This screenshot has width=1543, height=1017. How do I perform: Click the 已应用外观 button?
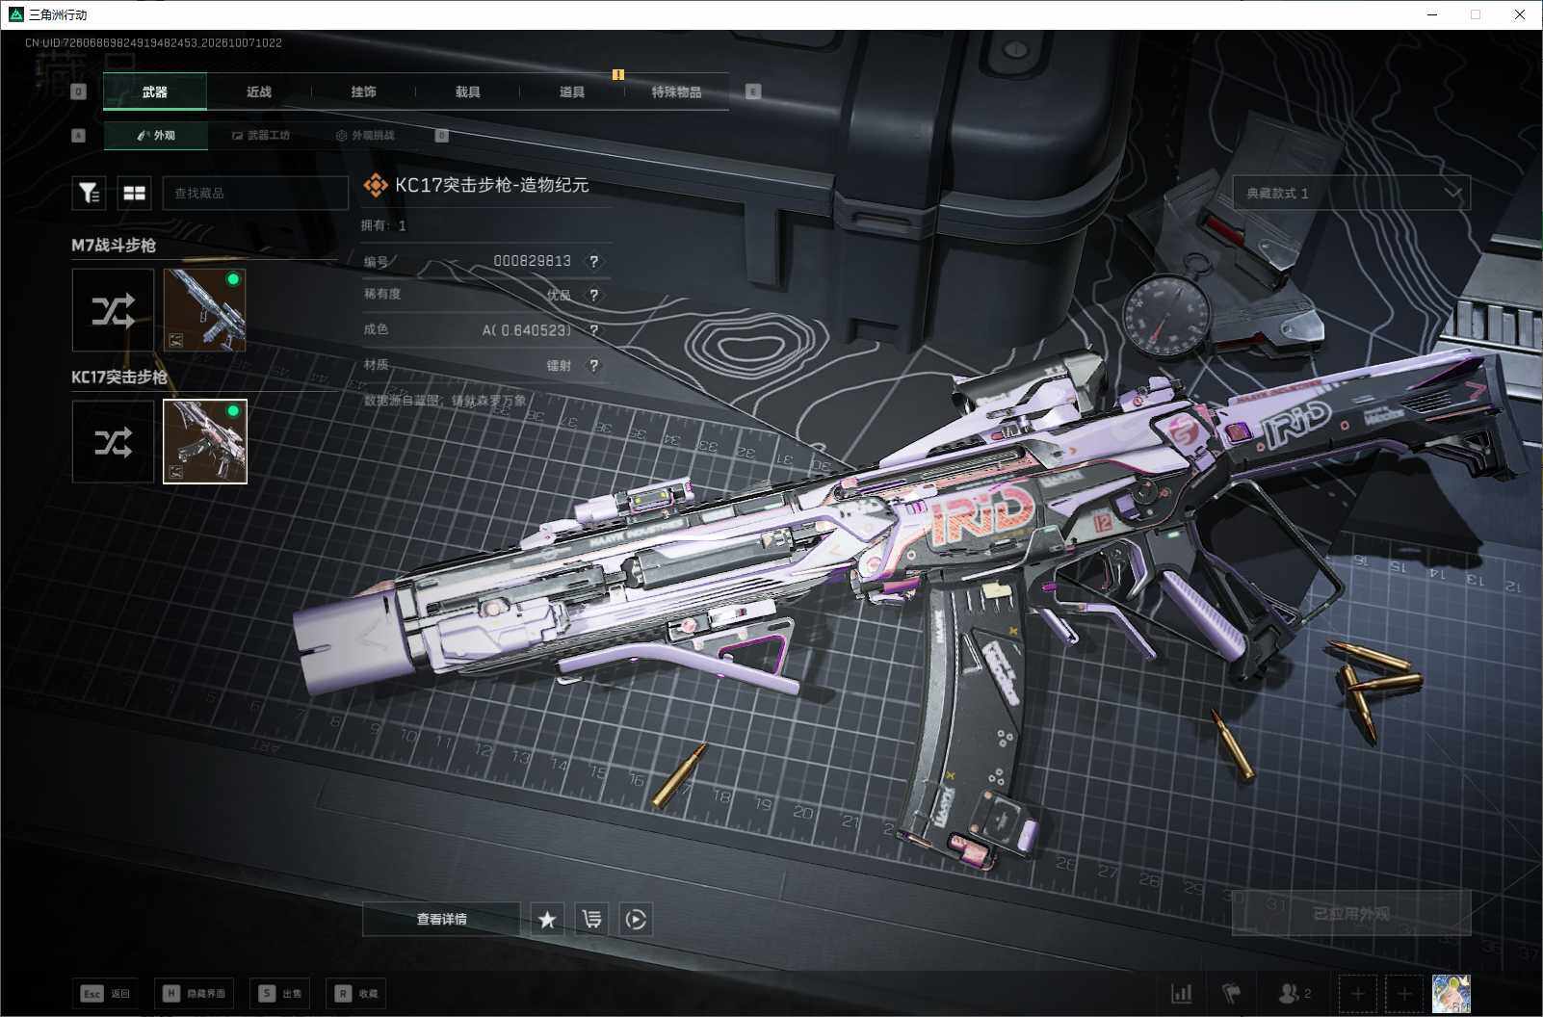tap(1351, 913)
